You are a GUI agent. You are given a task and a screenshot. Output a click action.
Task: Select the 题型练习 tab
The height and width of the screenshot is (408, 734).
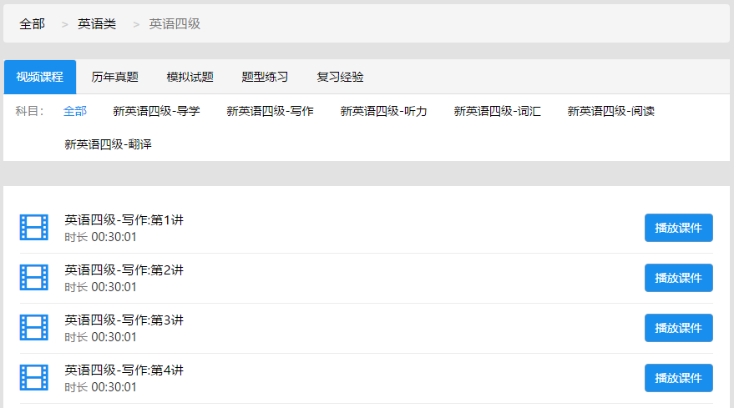click(x=265, y=77)
